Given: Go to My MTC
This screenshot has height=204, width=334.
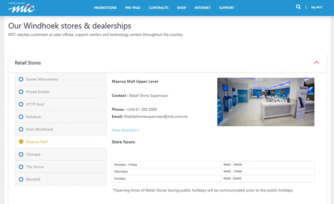Looking at the screenshot, I should 317,7.
